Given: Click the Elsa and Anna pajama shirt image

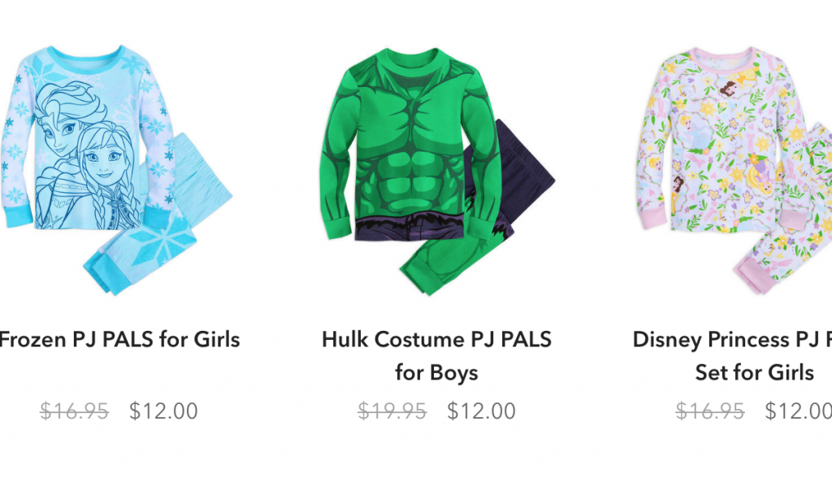Looking at the screenshot, I should [88, 138].
